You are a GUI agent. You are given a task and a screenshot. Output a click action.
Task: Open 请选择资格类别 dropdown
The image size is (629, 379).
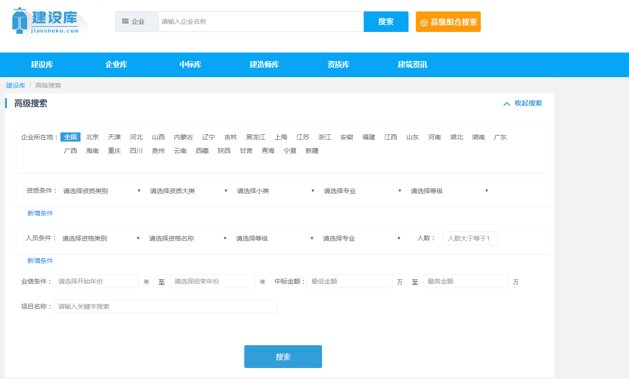click(x=101, y=238)
